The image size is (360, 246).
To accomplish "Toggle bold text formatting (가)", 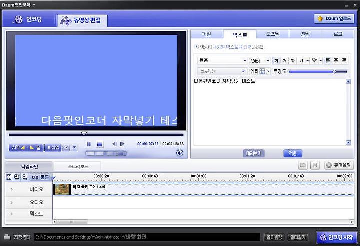I will 276,61.
